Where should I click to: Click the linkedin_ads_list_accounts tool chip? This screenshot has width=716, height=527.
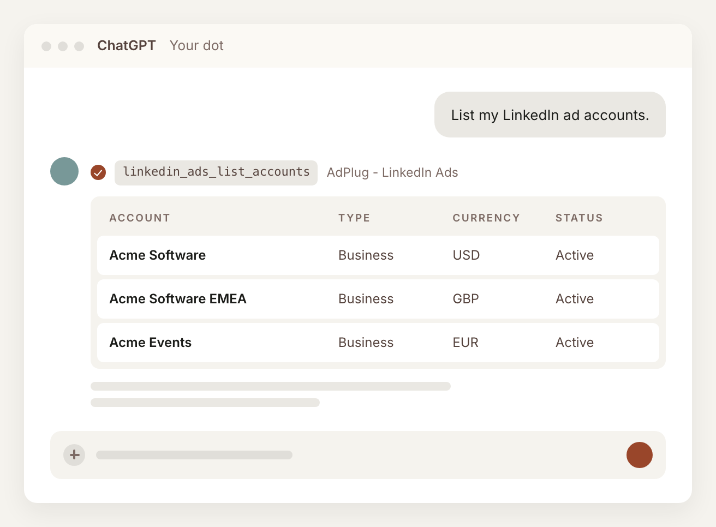point(216,172)
